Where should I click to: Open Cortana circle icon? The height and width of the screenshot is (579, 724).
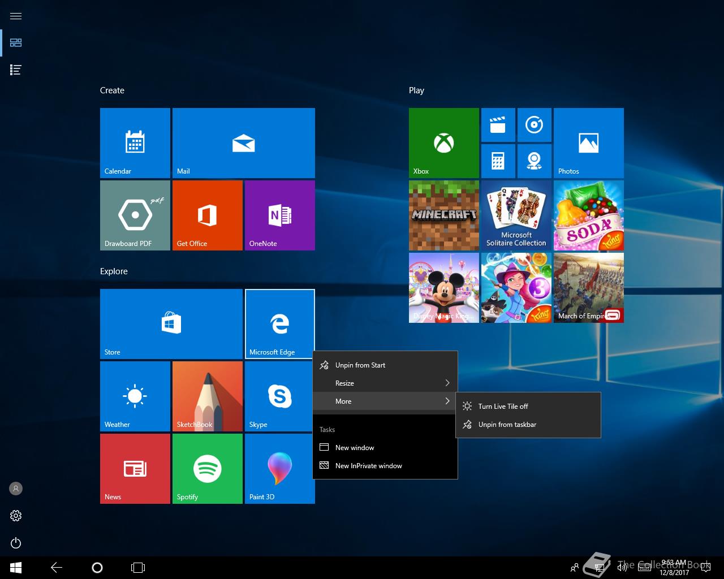coord(97,568)
